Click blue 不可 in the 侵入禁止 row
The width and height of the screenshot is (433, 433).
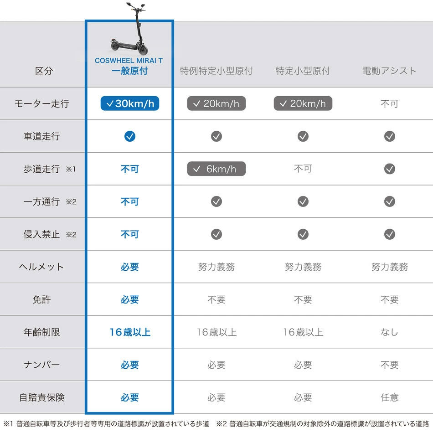[130, 234]
